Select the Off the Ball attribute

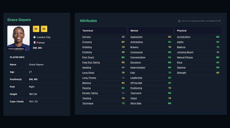click(x=136, y=83)
